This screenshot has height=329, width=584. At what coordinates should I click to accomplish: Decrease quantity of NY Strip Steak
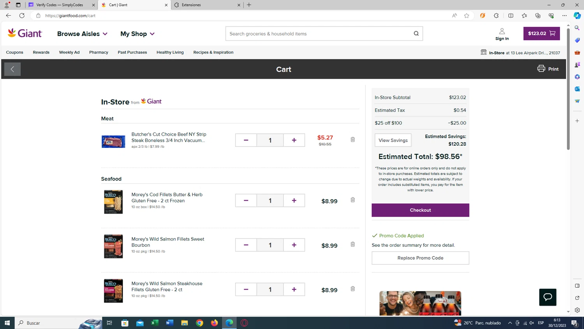click(x=246, y=140)
